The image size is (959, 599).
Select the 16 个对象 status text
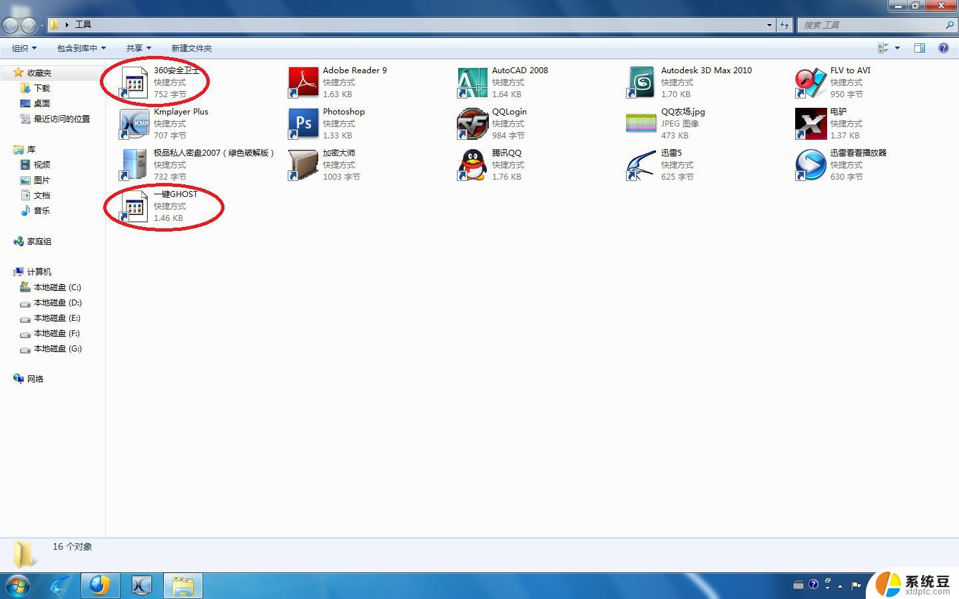(x=73, y=546)
